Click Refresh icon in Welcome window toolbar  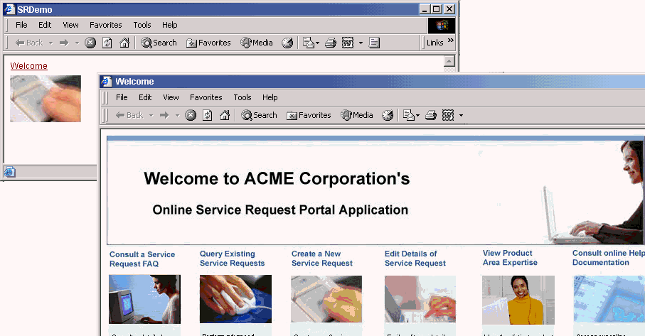208,115
